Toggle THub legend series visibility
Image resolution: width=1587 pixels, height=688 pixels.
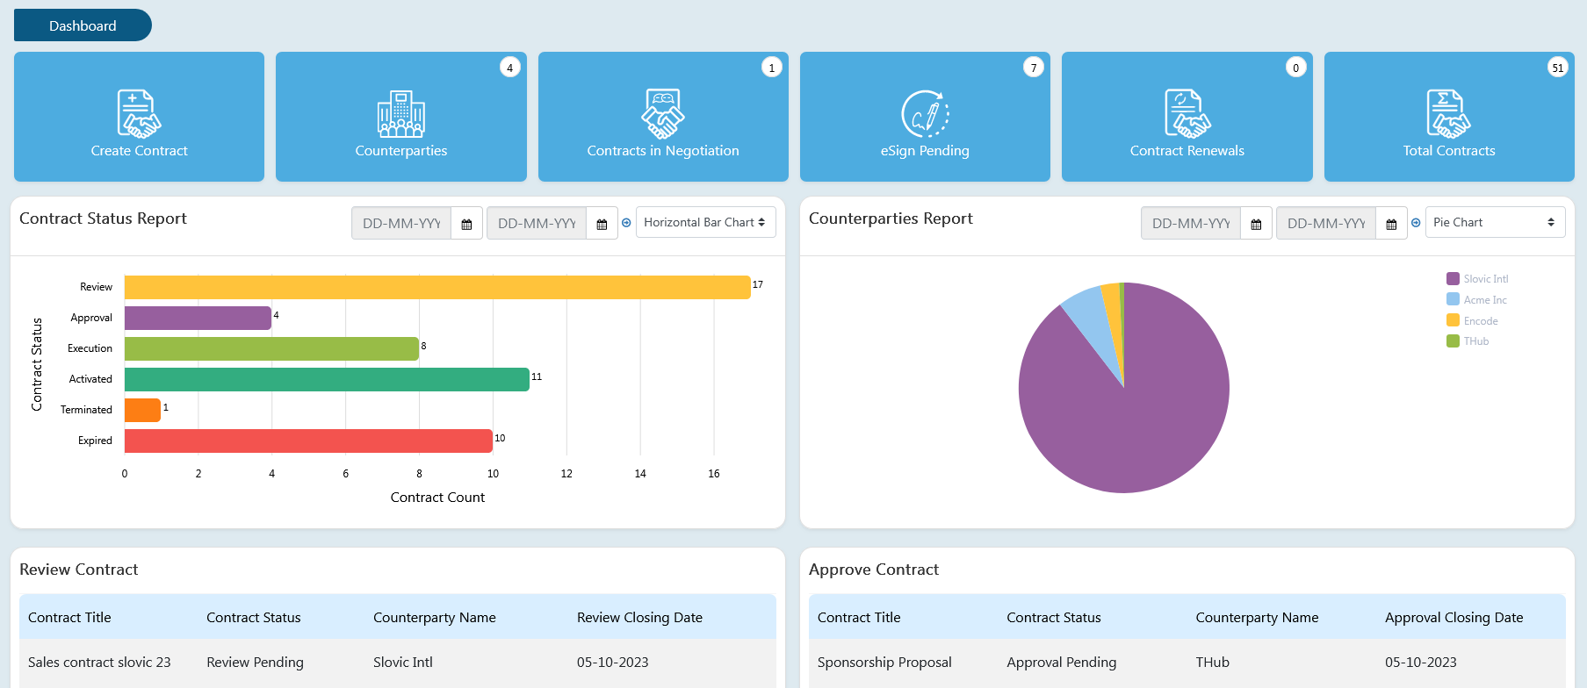1475,341
